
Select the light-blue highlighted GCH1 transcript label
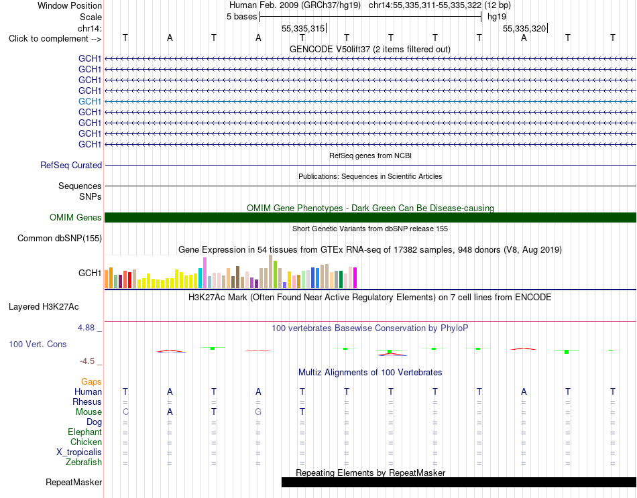[90, 101]
